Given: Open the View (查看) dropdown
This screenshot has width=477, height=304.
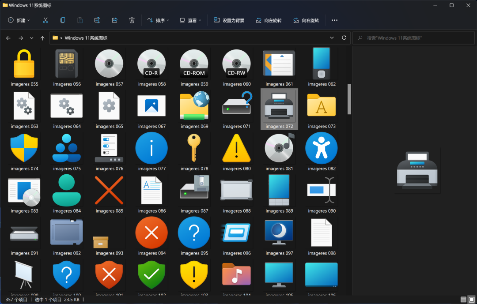Looking at the screenshot, I should 190,20.
